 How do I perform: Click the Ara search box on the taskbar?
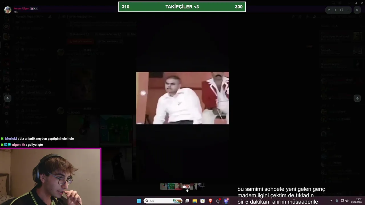163,201
